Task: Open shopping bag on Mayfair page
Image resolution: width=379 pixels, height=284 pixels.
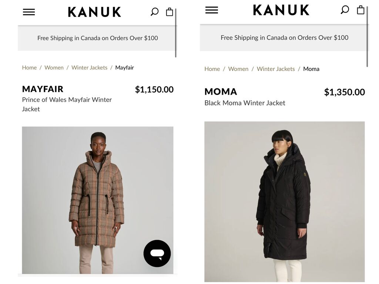Action: 170,11
